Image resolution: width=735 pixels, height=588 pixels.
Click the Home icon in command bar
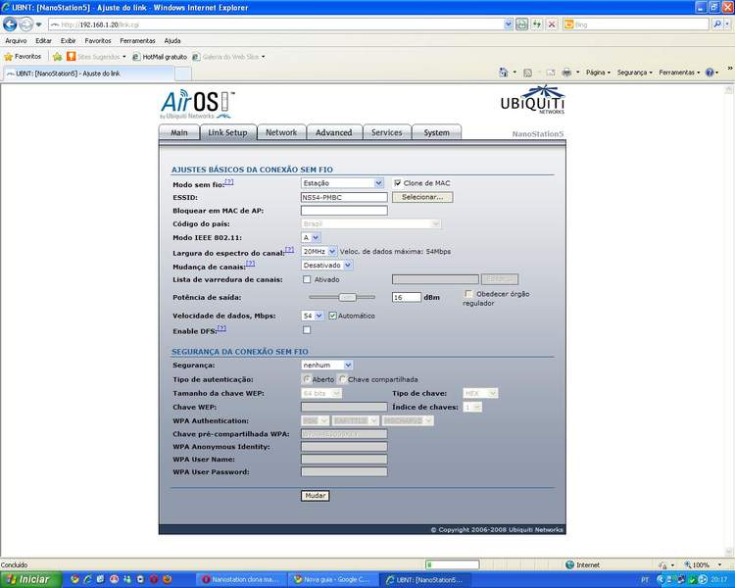[x=504, y=73]
